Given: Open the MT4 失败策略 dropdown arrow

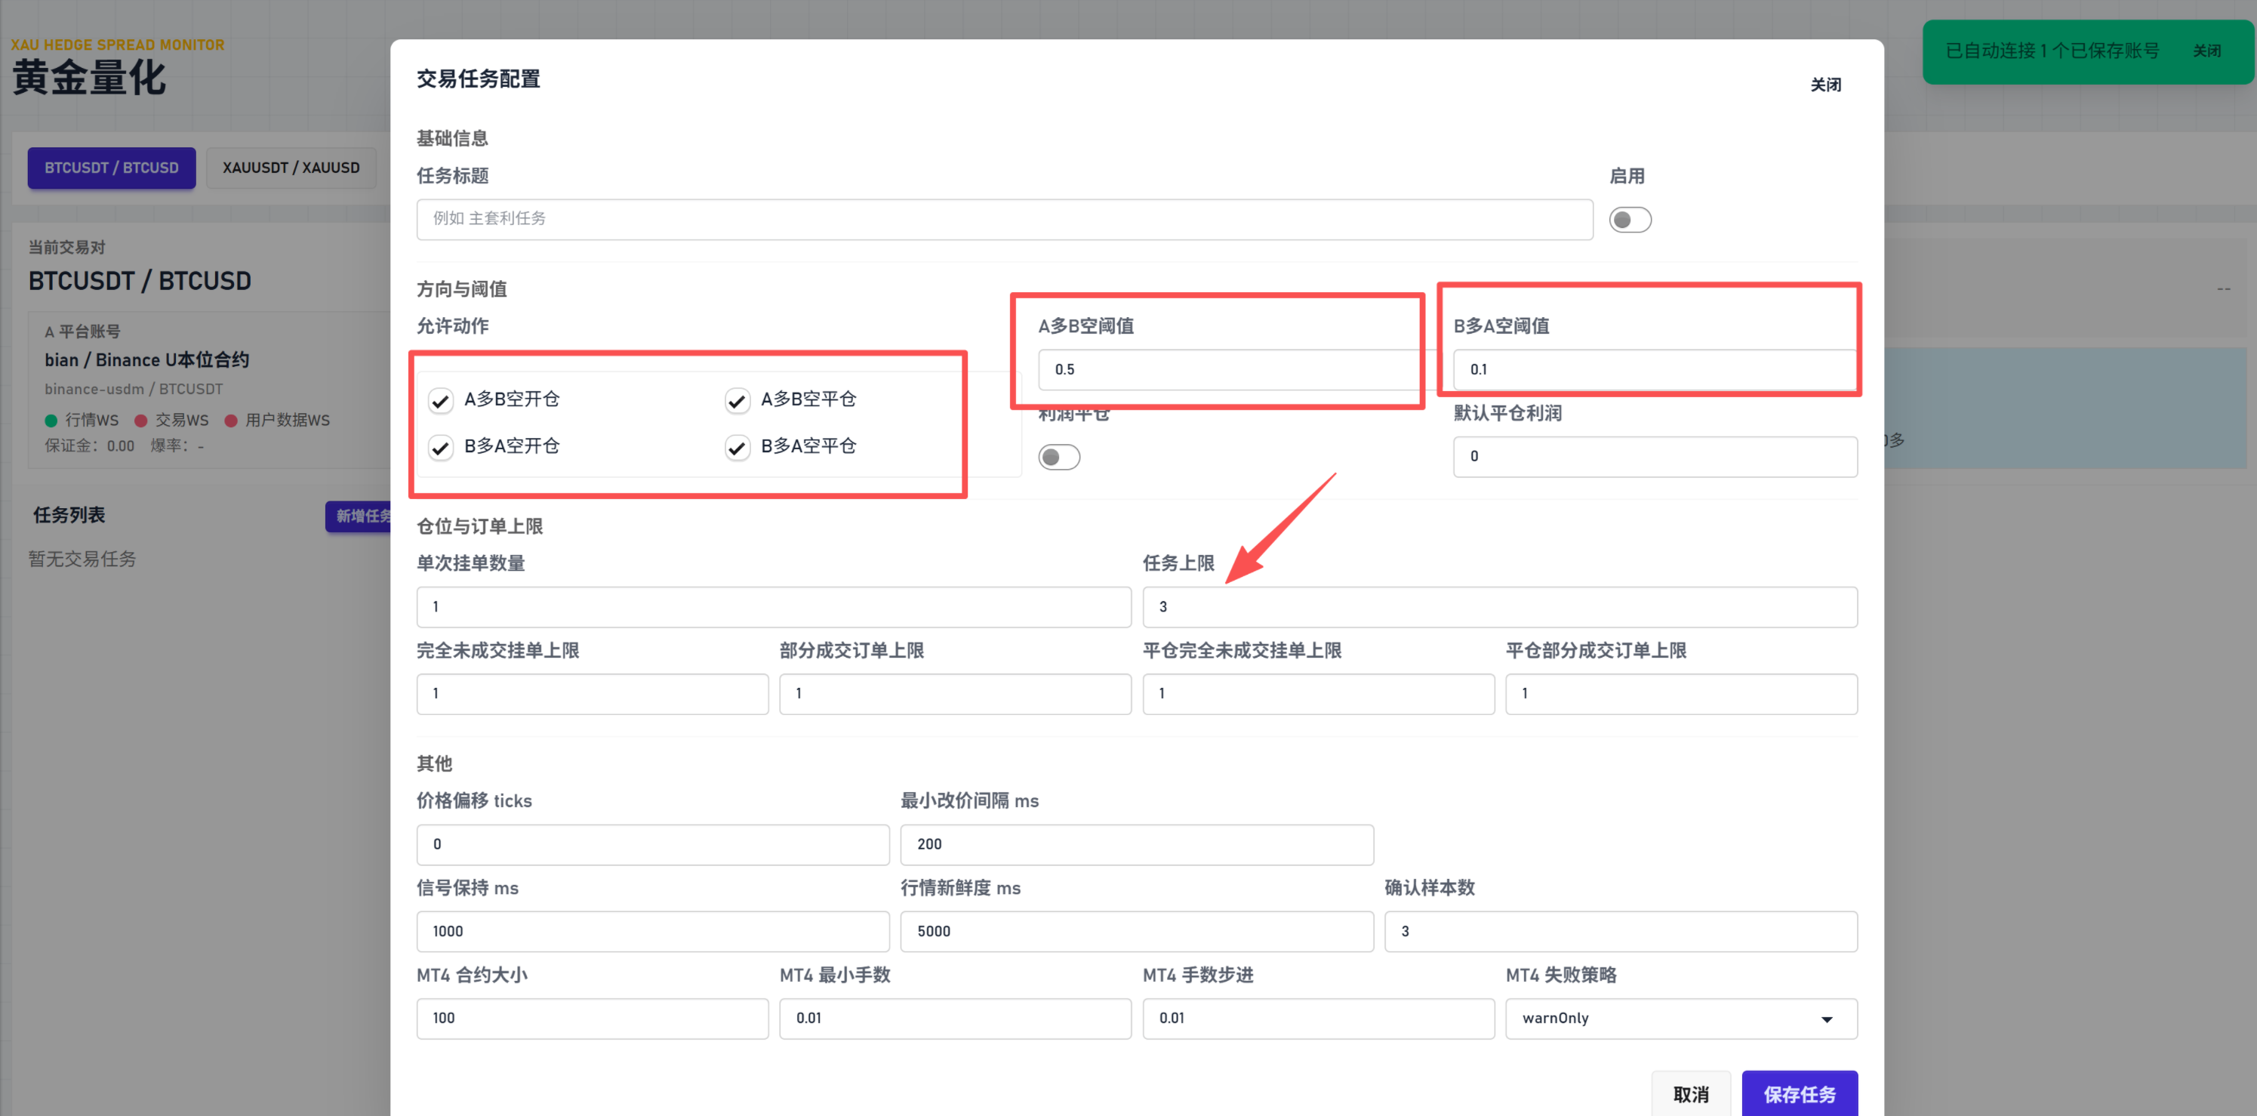Looking at the screenshot, I should point(1826,1019).
